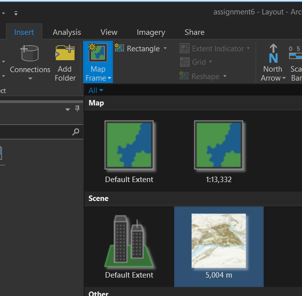This screenshot has width=302, height=296.
Task: Open the Rectangle shape dropdown arrow
Action: click(x=165, y=48)
